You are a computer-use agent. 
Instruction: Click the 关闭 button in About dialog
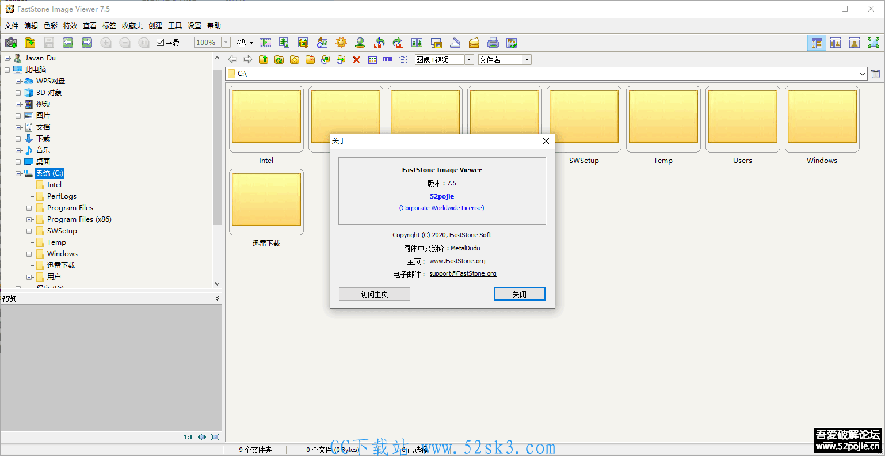point(520,294)
